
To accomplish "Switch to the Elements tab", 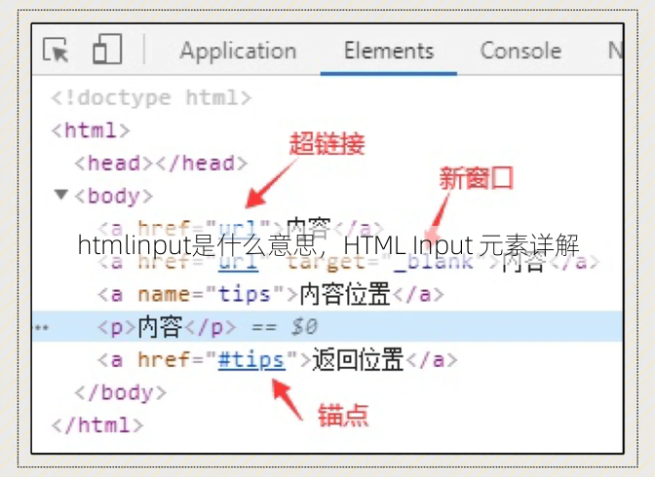I will click(x=389, y=51).
